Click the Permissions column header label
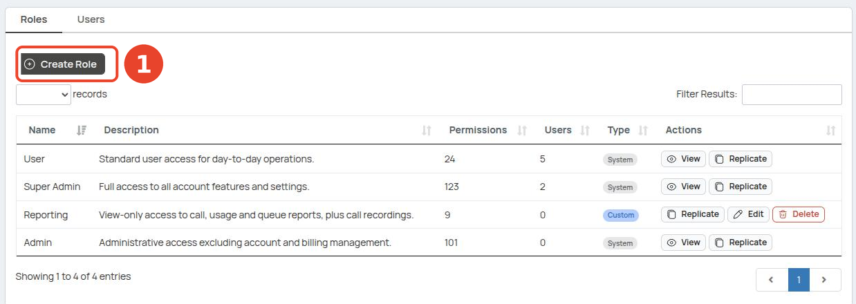The width and height of the screenshot is (856, 304). (478, 130)
